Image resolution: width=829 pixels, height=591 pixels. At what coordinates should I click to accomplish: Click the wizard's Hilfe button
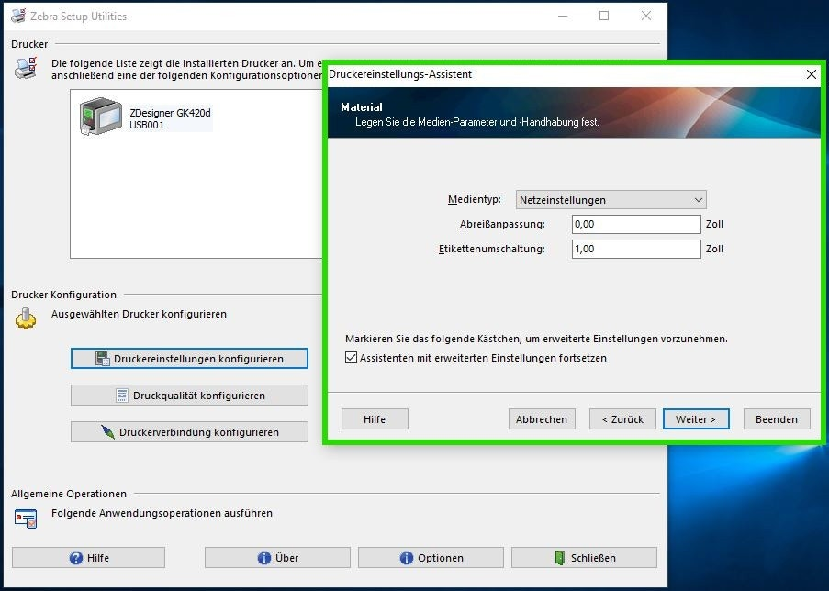[375, 419]
